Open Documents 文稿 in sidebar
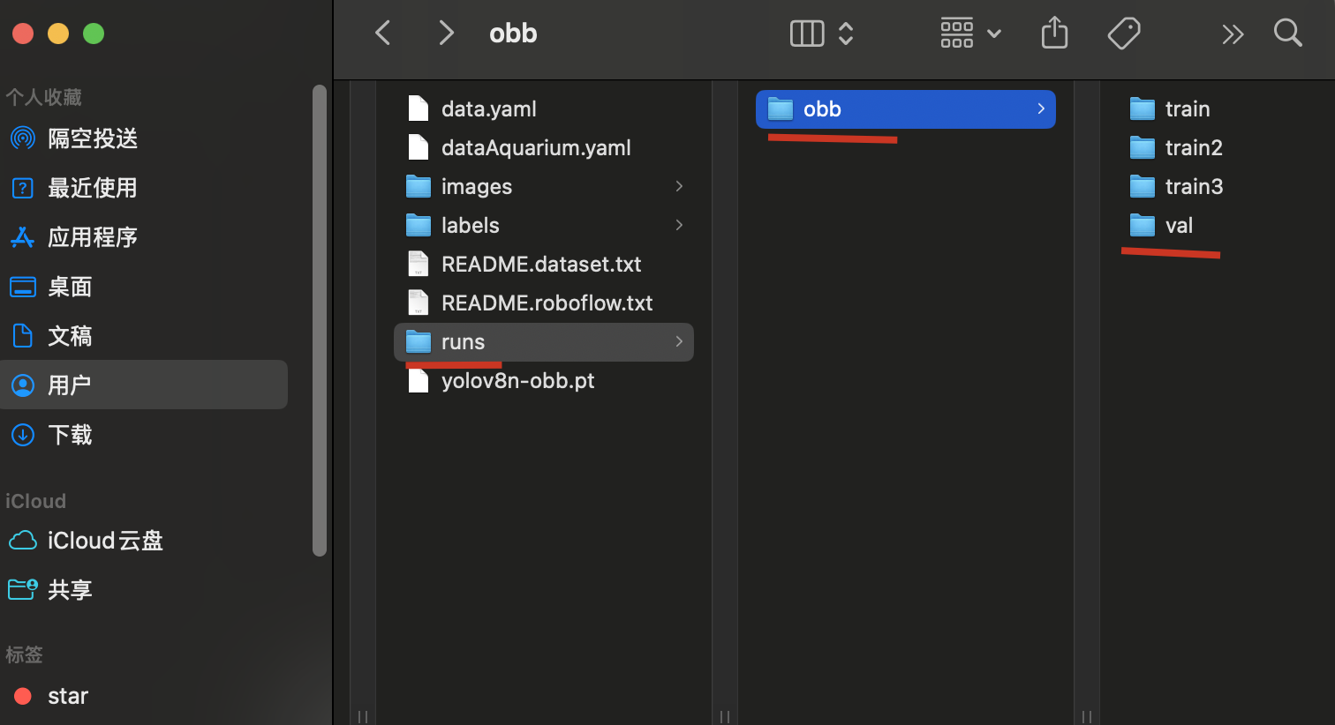Image resolution: width=1335 pixels, height=725 pixels. 144,336
